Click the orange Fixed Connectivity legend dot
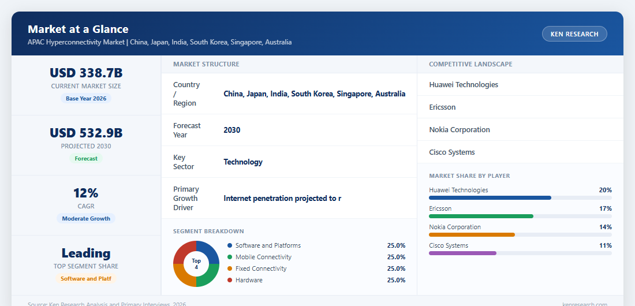The height and width of the screenshot is (306, 635). pos(230,268)
